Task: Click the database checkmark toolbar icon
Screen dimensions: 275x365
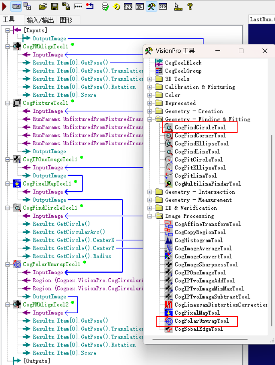Action: 105,6
